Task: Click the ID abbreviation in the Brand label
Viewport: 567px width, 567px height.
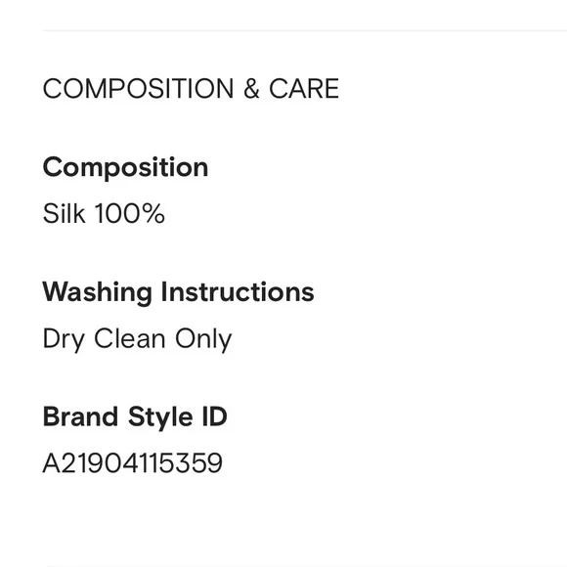Action: 214,416
